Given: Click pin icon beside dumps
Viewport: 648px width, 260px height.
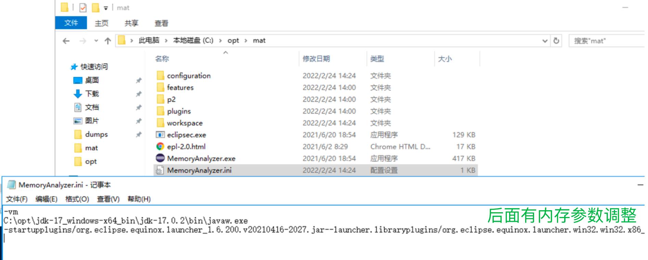Looking at the screenshot, I should click(139, 135).
